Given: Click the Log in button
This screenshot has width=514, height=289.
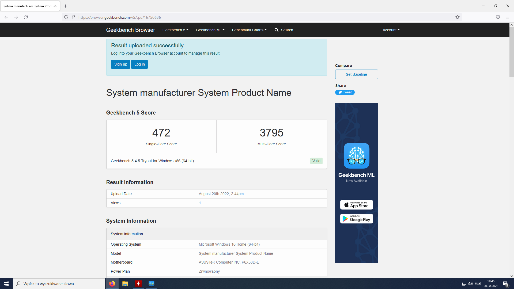Looking at the screenshot, I should (x=139, y=64).
